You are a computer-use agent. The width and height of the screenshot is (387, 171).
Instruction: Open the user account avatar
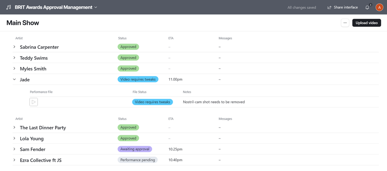pos(379,7)
